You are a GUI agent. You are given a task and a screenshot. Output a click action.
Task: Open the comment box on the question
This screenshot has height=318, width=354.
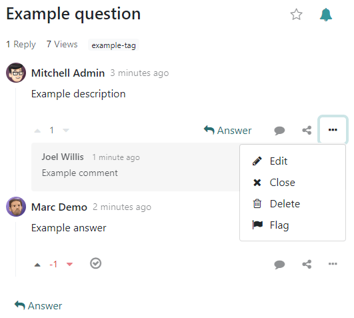coord(279,131)
